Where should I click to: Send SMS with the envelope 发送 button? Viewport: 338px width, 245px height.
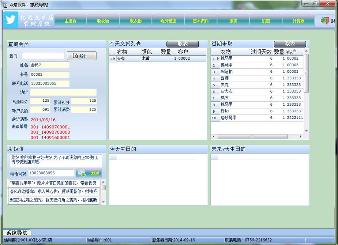point(89,173)
